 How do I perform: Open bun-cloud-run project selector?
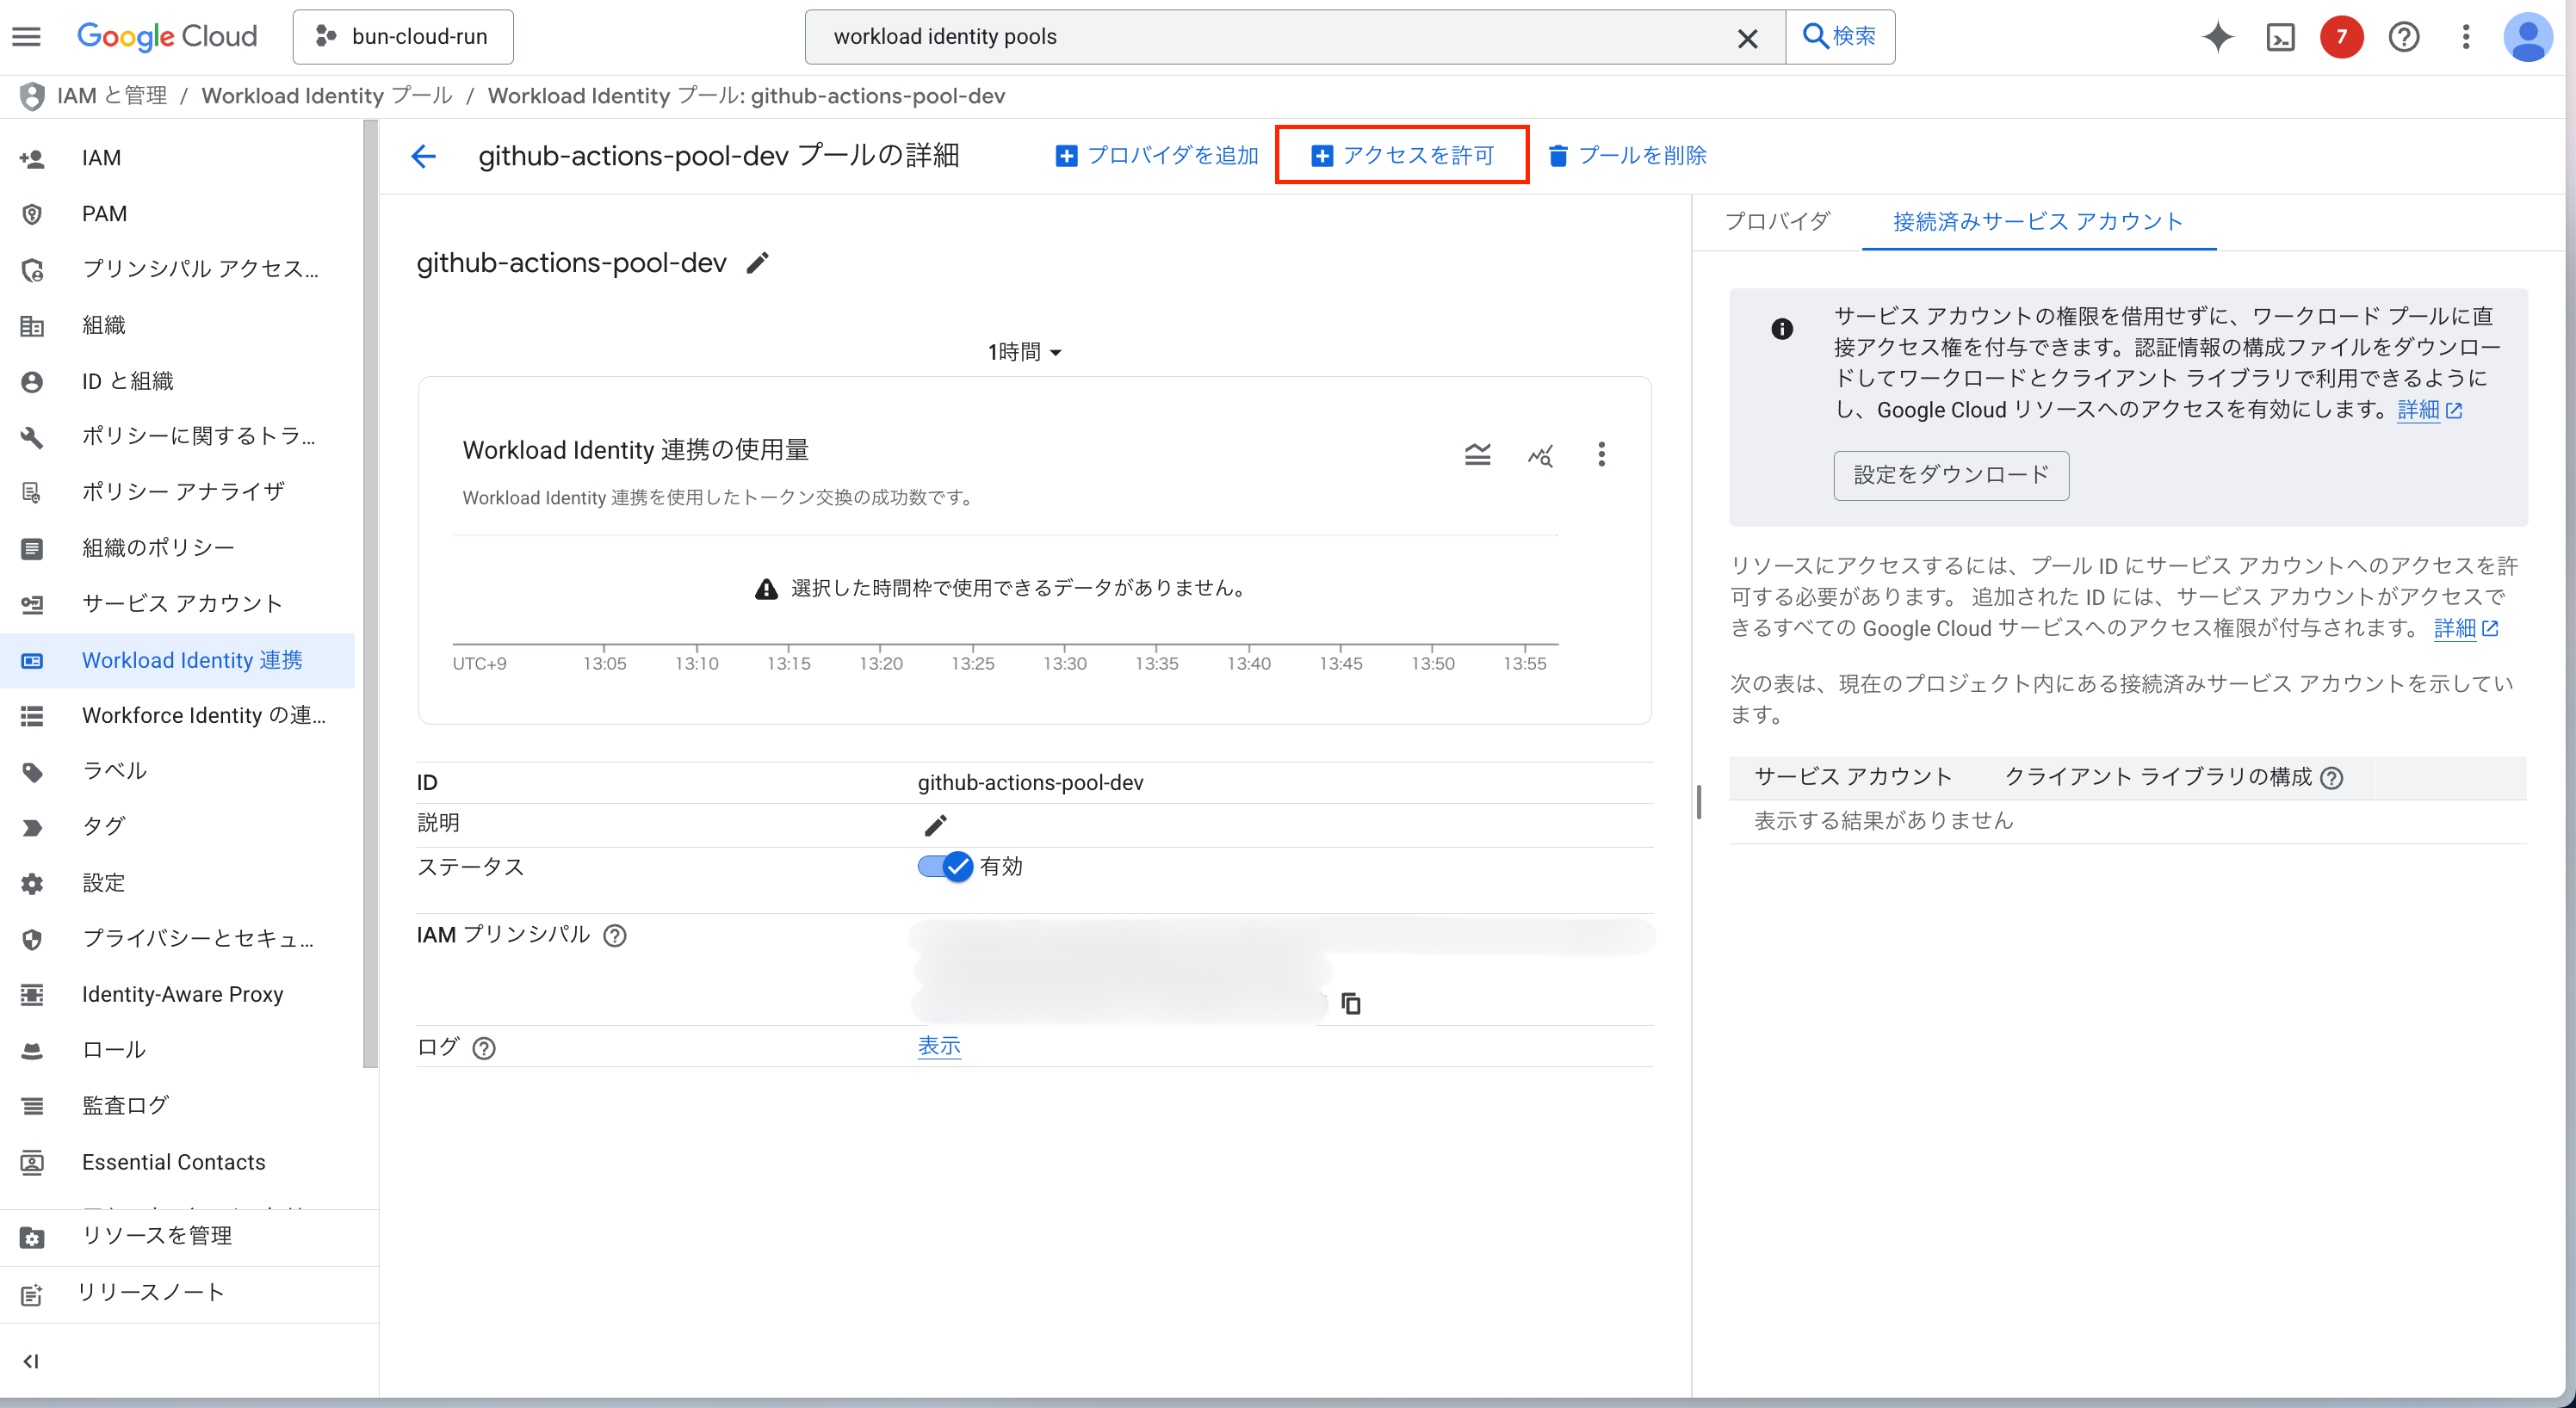pyautogui.click(x=403, y=37)
